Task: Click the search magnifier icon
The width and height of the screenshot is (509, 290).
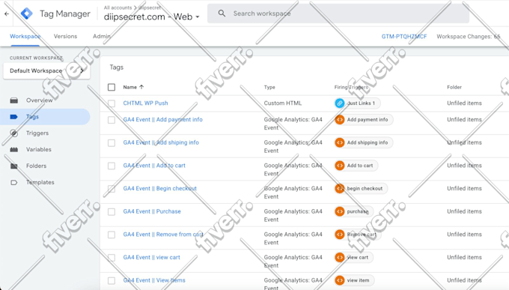Action: coord(222,13)
